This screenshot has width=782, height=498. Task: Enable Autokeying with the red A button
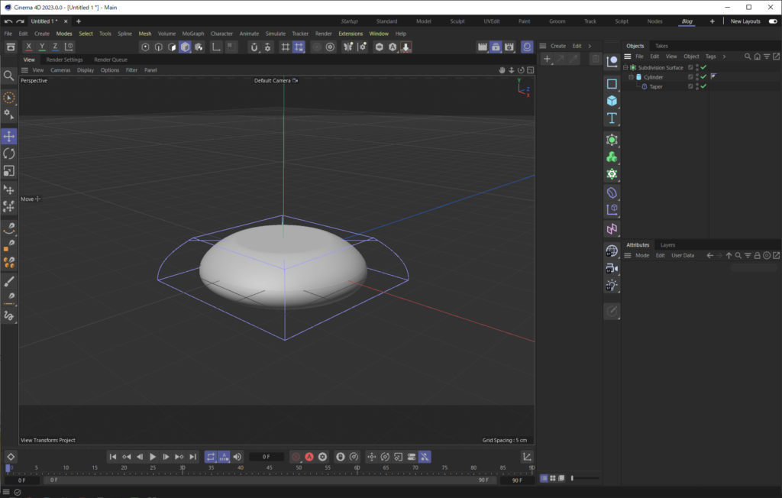click(309, 457)
